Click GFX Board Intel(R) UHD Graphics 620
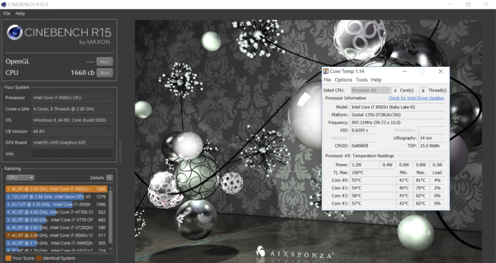 pos(72,143)
